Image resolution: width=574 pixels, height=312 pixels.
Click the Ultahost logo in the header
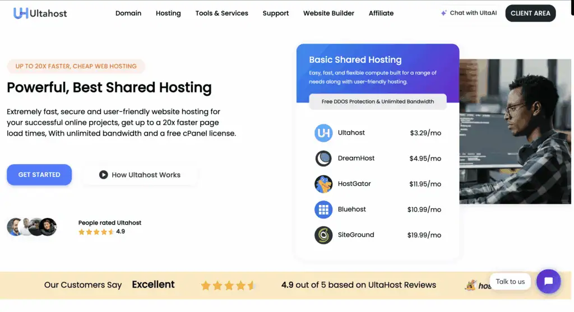[x=40, y=13]
